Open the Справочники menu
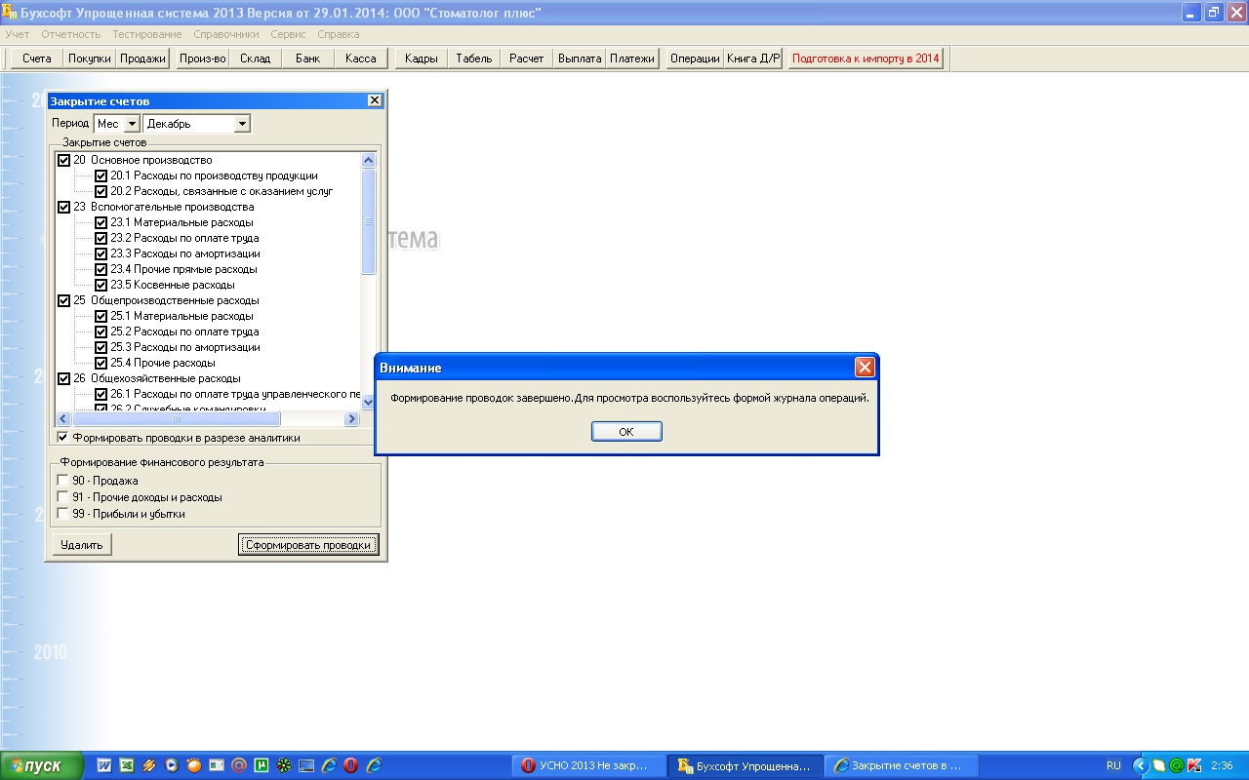 225,34
